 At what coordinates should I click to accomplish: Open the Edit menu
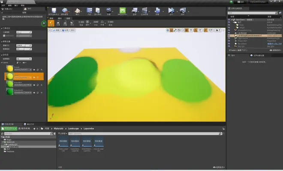(x=10, y=6)
